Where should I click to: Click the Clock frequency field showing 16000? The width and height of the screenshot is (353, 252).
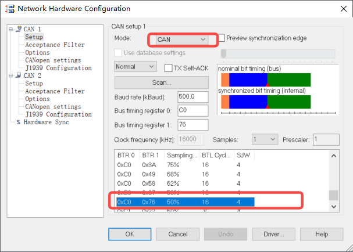(191, 139)
